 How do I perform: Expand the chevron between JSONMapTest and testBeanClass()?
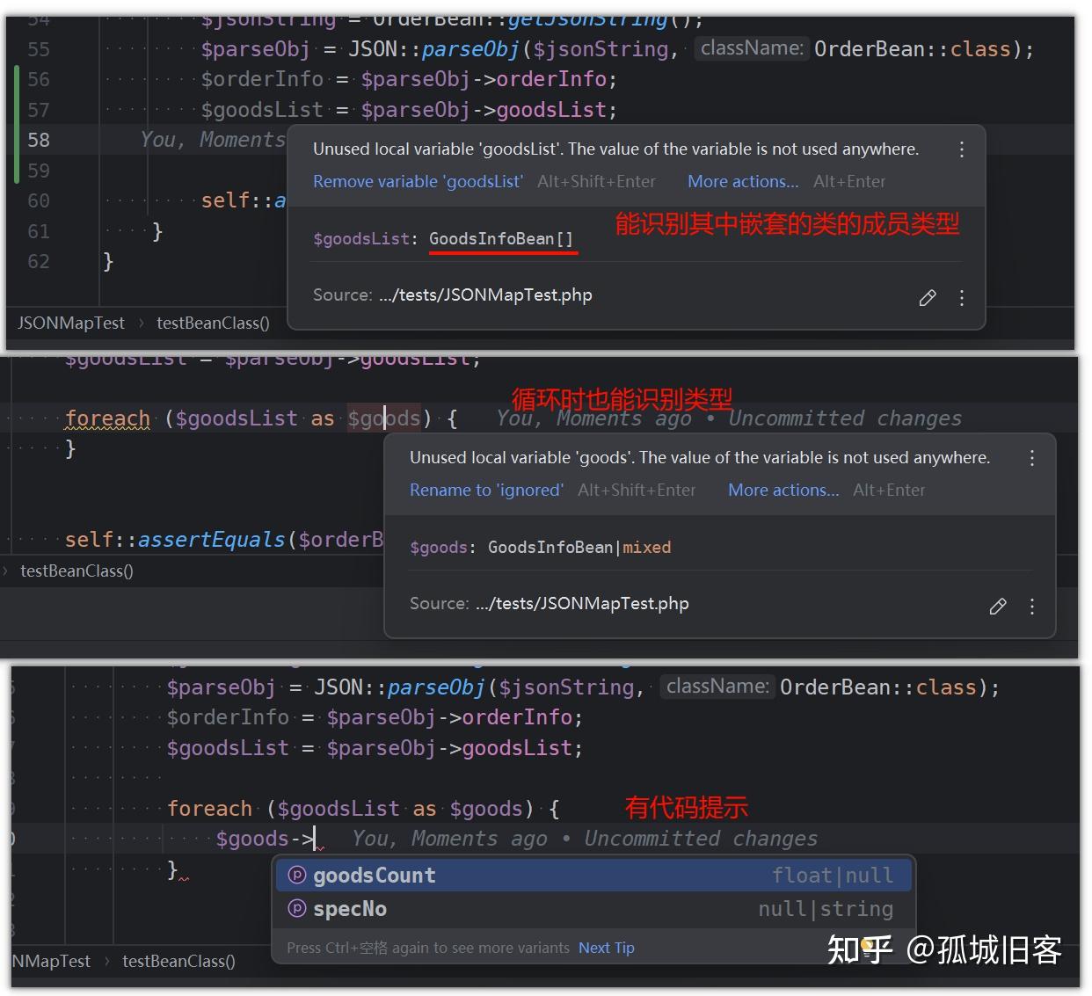coord(141,323)
